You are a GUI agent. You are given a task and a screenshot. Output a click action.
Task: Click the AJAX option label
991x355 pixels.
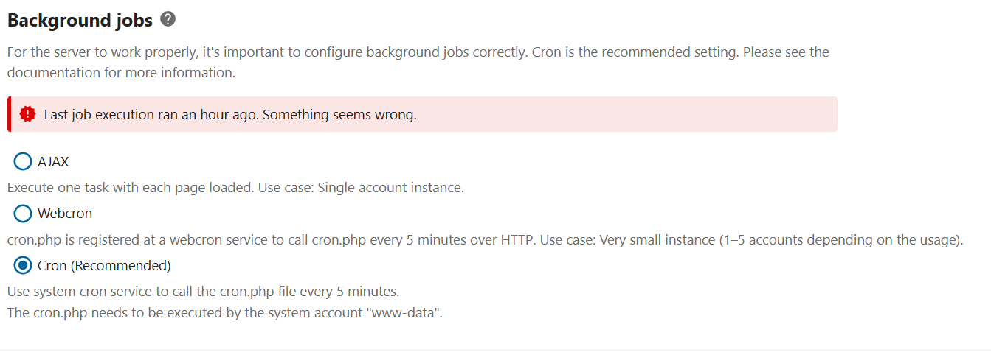tap(53, 162)
